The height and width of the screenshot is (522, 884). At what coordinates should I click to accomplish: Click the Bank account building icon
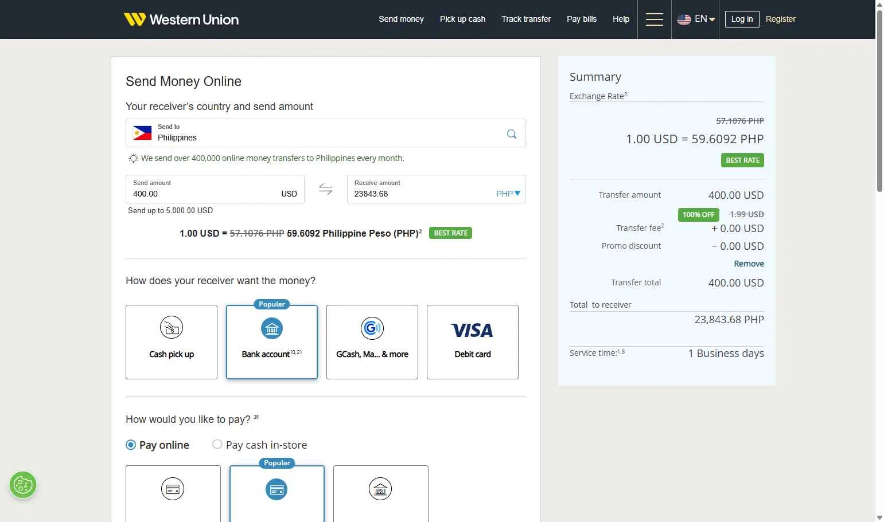coord(272,328)
